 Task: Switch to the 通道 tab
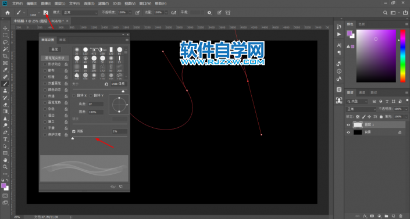(362, 93)
